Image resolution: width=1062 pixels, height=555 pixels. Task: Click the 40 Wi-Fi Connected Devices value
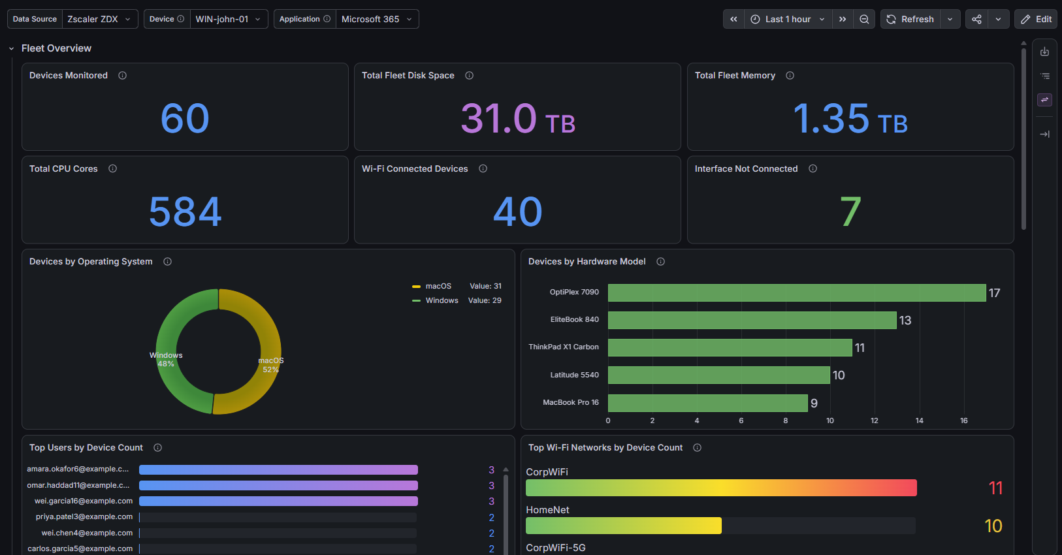point(518,212)
